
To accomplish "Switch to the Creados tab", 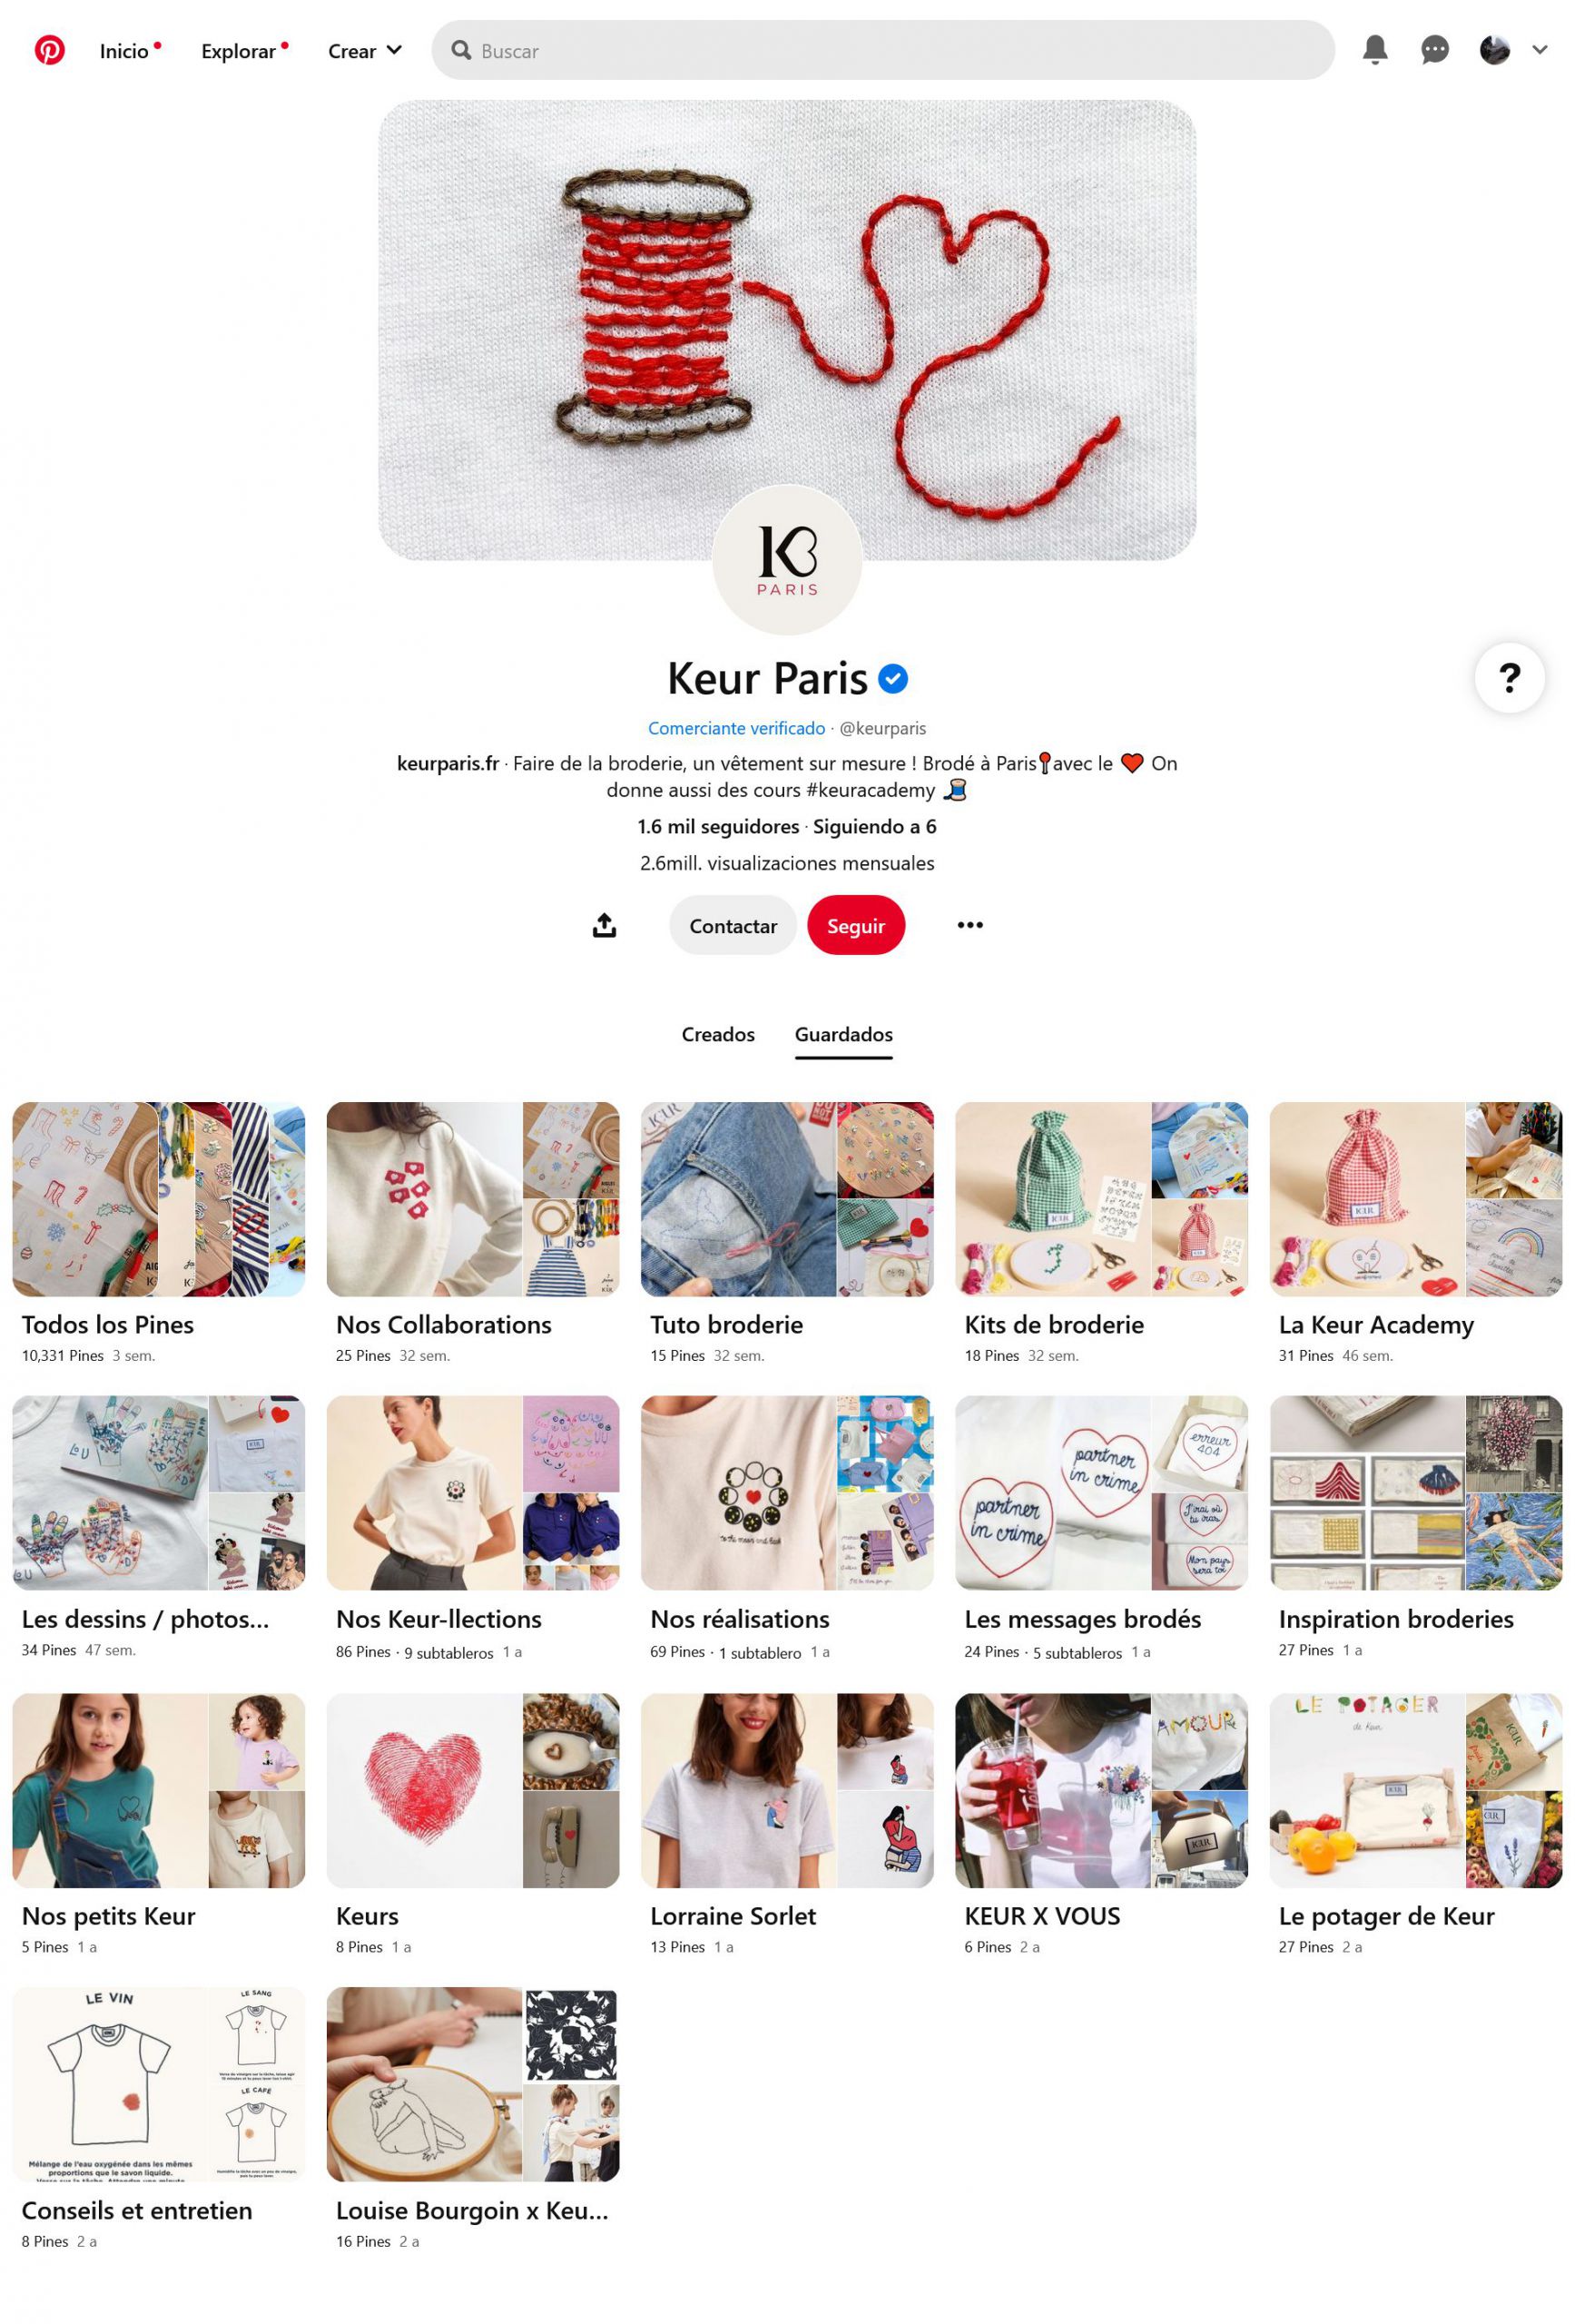I will 718,1034.
